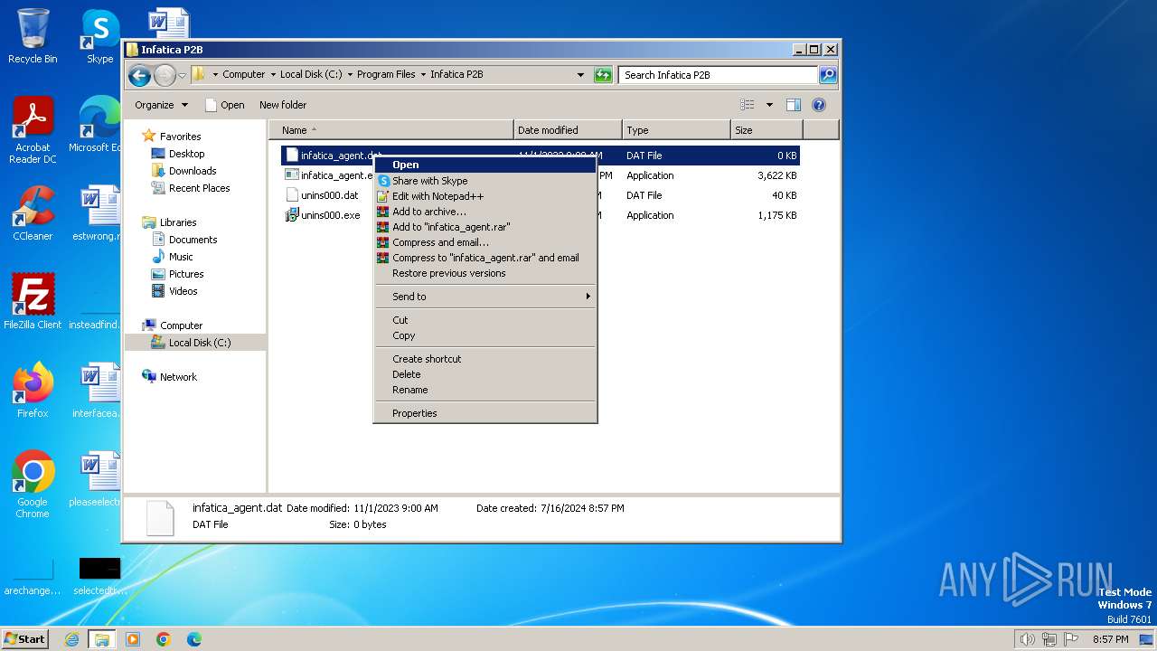Click the Forward navigation arrow in Explorer
Screen dimensions: 1157x651
[165, 75]
